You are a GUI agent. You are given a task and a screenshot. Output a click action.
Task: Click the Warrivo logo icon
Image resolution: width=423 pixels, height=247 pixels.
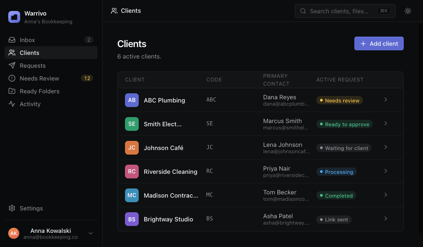click(14, 17)
